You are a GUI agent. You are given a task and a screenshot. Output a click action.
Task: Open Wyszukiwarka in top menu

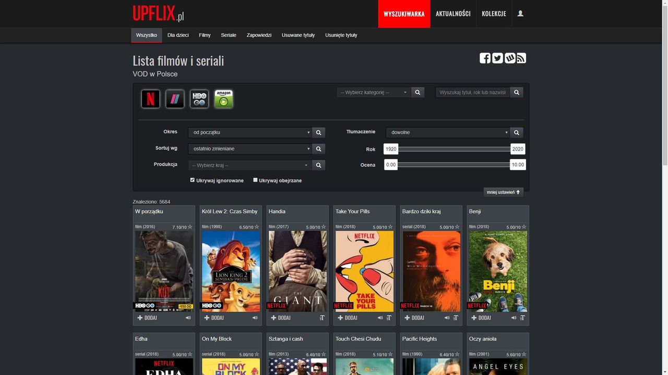pyautogui.click(x=404, y=14)
